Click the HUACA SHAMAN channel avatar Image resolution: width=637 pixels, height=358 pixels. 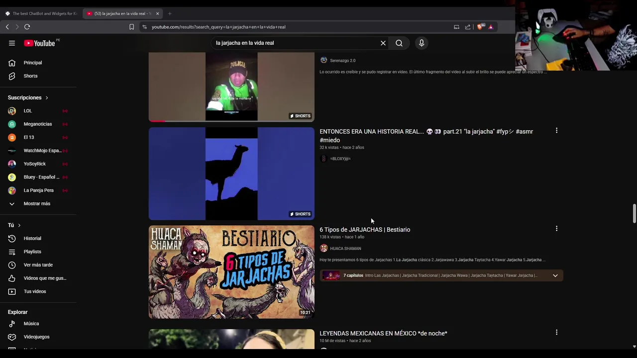coord(324,248)
